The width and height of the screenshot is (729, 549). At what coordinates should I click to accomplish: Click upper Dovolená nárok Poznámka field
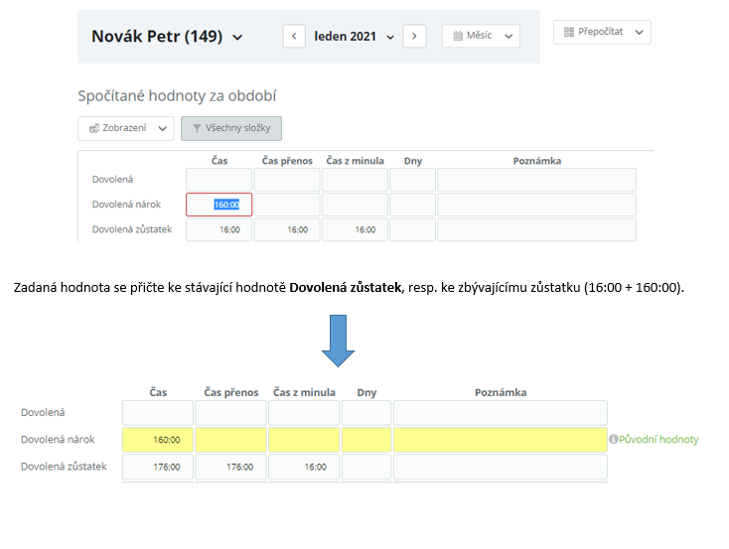point(536,205)
